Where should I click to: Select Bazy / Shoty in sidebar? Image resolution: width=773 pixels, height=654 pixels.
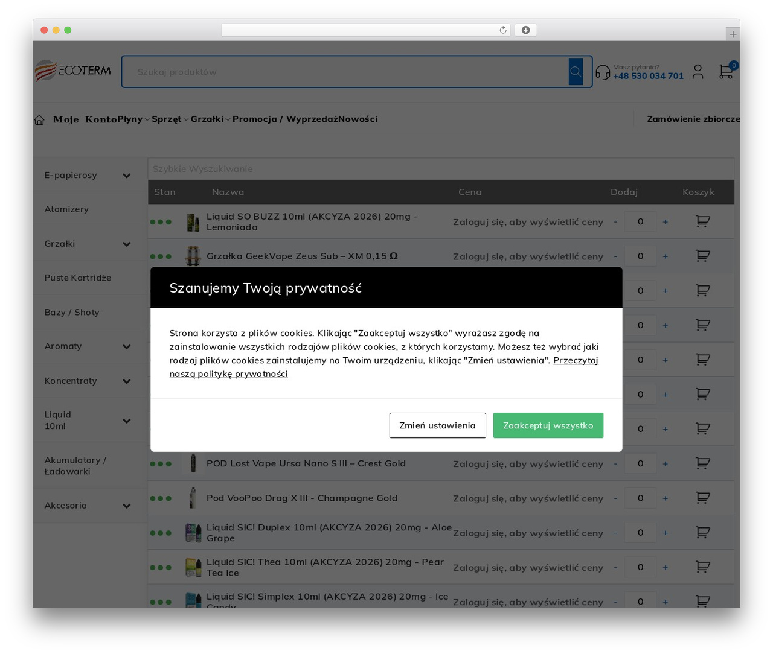click(x=72, y=313)
